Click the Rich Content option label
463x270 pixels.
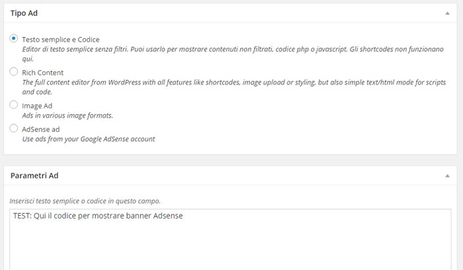[x=42, y=73]
